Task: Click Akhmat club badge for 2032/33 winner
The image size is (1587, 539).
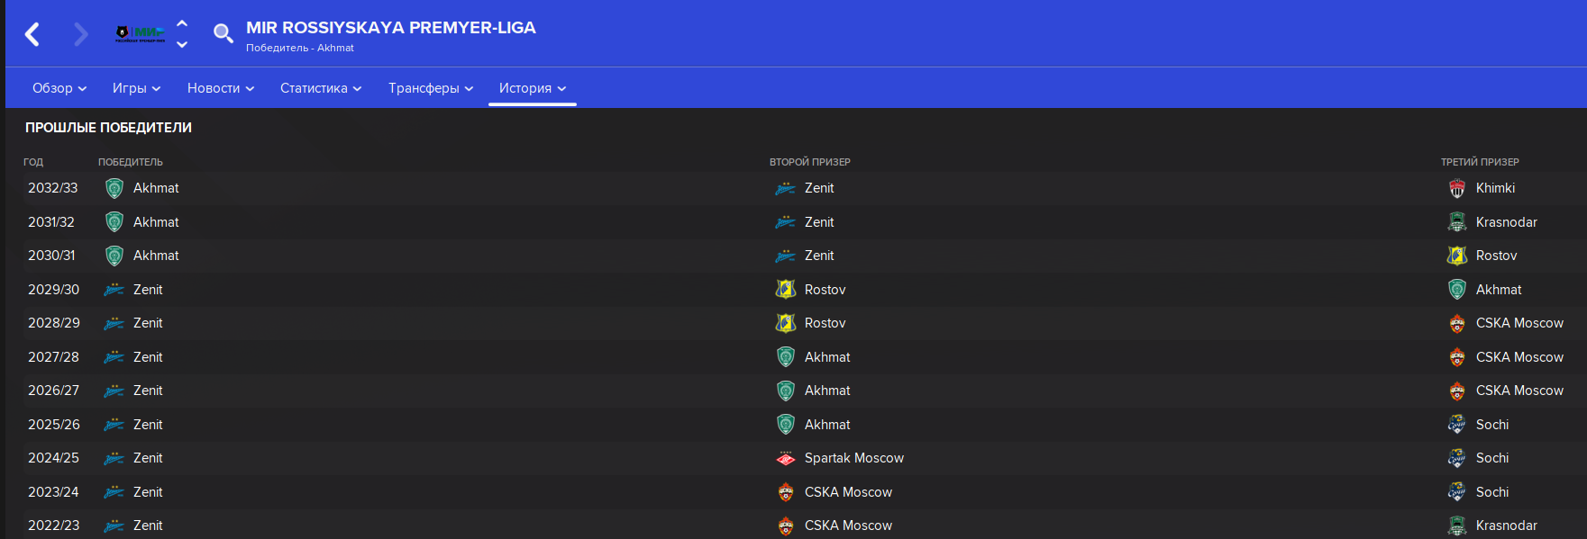Action: [114, 188]
